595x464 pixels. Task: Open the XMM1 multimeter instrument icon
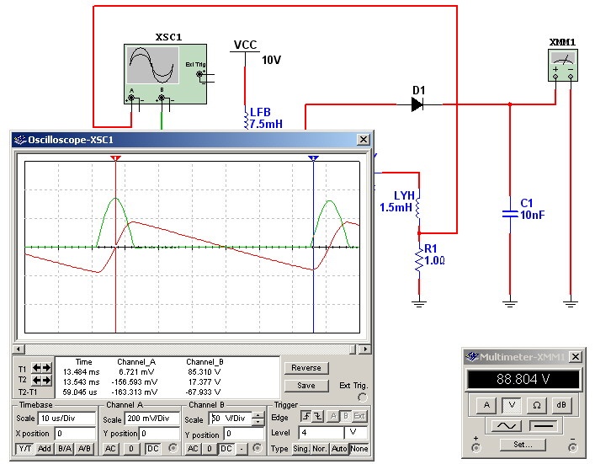(x=562, y=64)
